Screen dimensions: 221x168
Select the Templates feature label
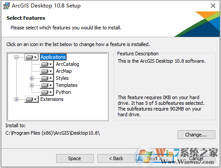[67, 85]
